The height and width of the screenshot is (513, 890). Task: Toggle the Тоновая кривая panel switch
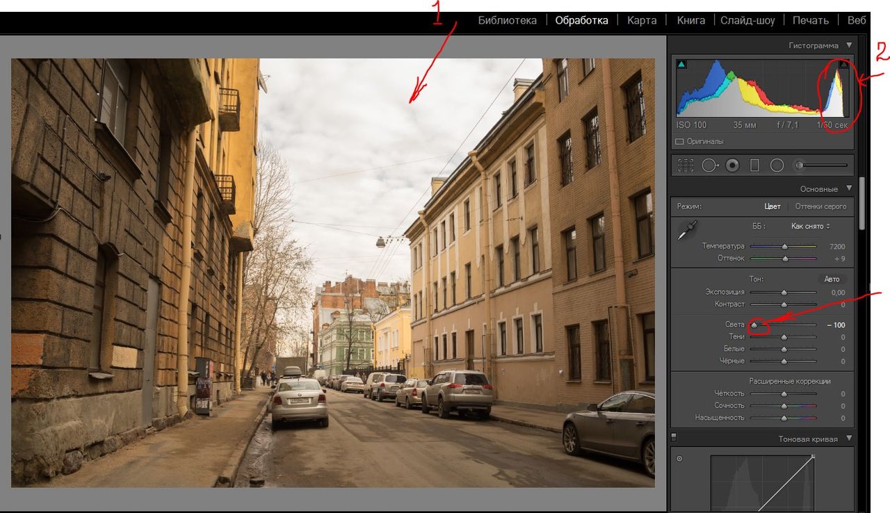pos(674,438)
